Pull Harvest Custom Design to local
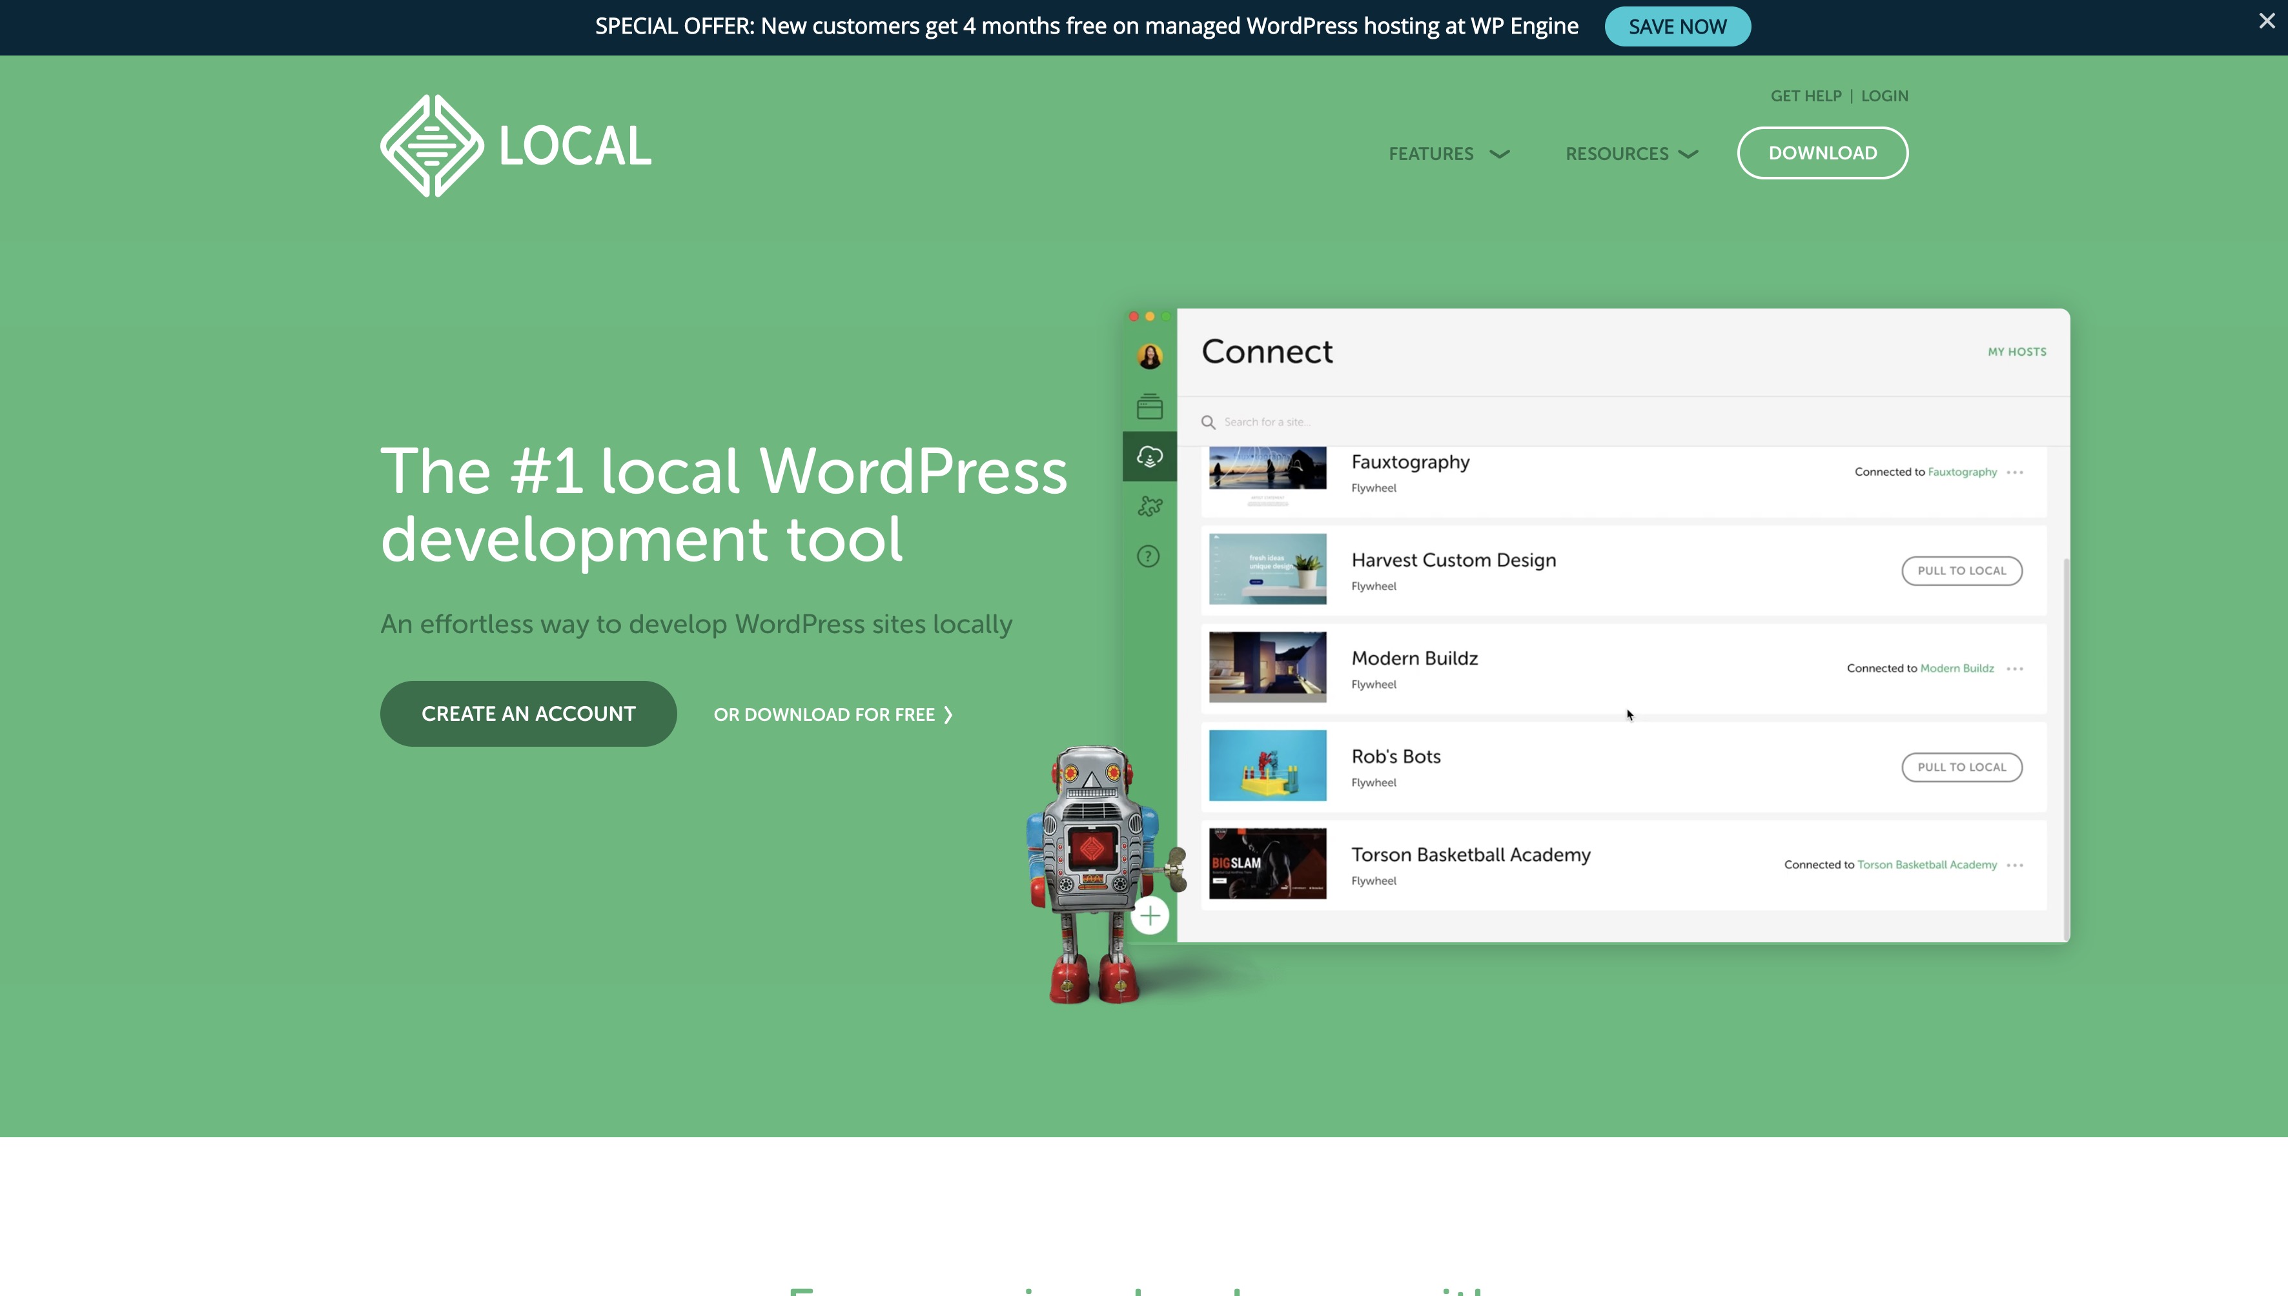The height and width of the screenshot is (1296, 2288). click(x=1961, y=571)
